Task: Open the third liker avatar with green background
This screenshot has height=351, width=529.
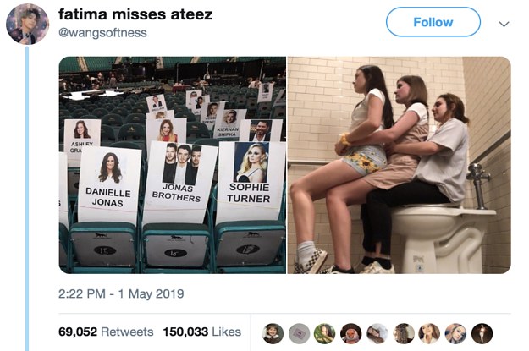Action: (325, 332)
